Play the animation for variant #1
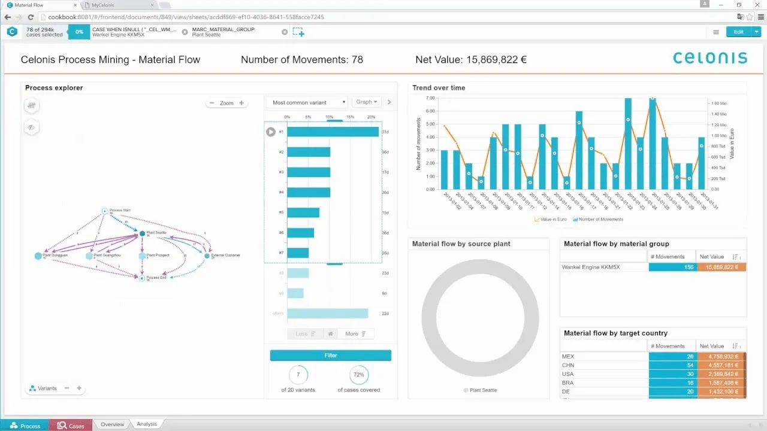 271,132
